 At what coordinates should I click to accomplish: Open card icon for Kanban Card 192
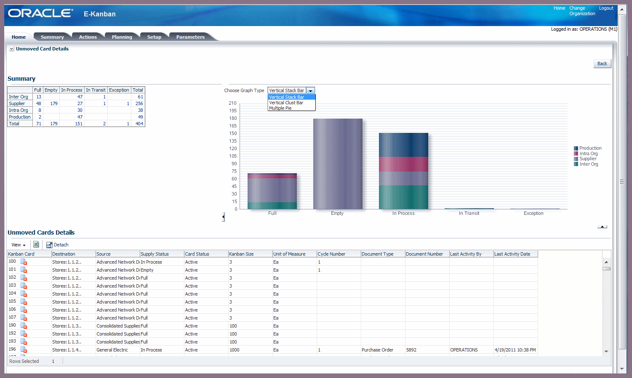pos(24,334)
